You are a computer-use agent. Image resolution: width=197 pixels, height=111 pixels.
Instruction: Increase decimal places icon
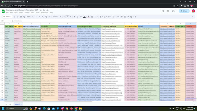pos(46,17)
